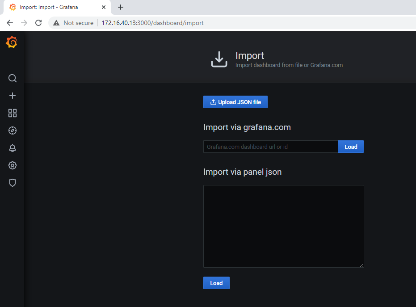Open the Configuration gear icon
The image size is (416, 307).
point(13,165)
